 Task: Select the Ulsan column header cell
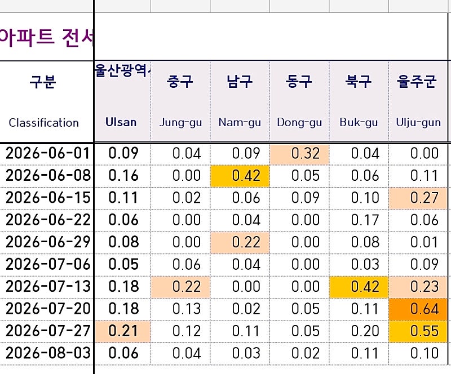[x=122, y=101]
